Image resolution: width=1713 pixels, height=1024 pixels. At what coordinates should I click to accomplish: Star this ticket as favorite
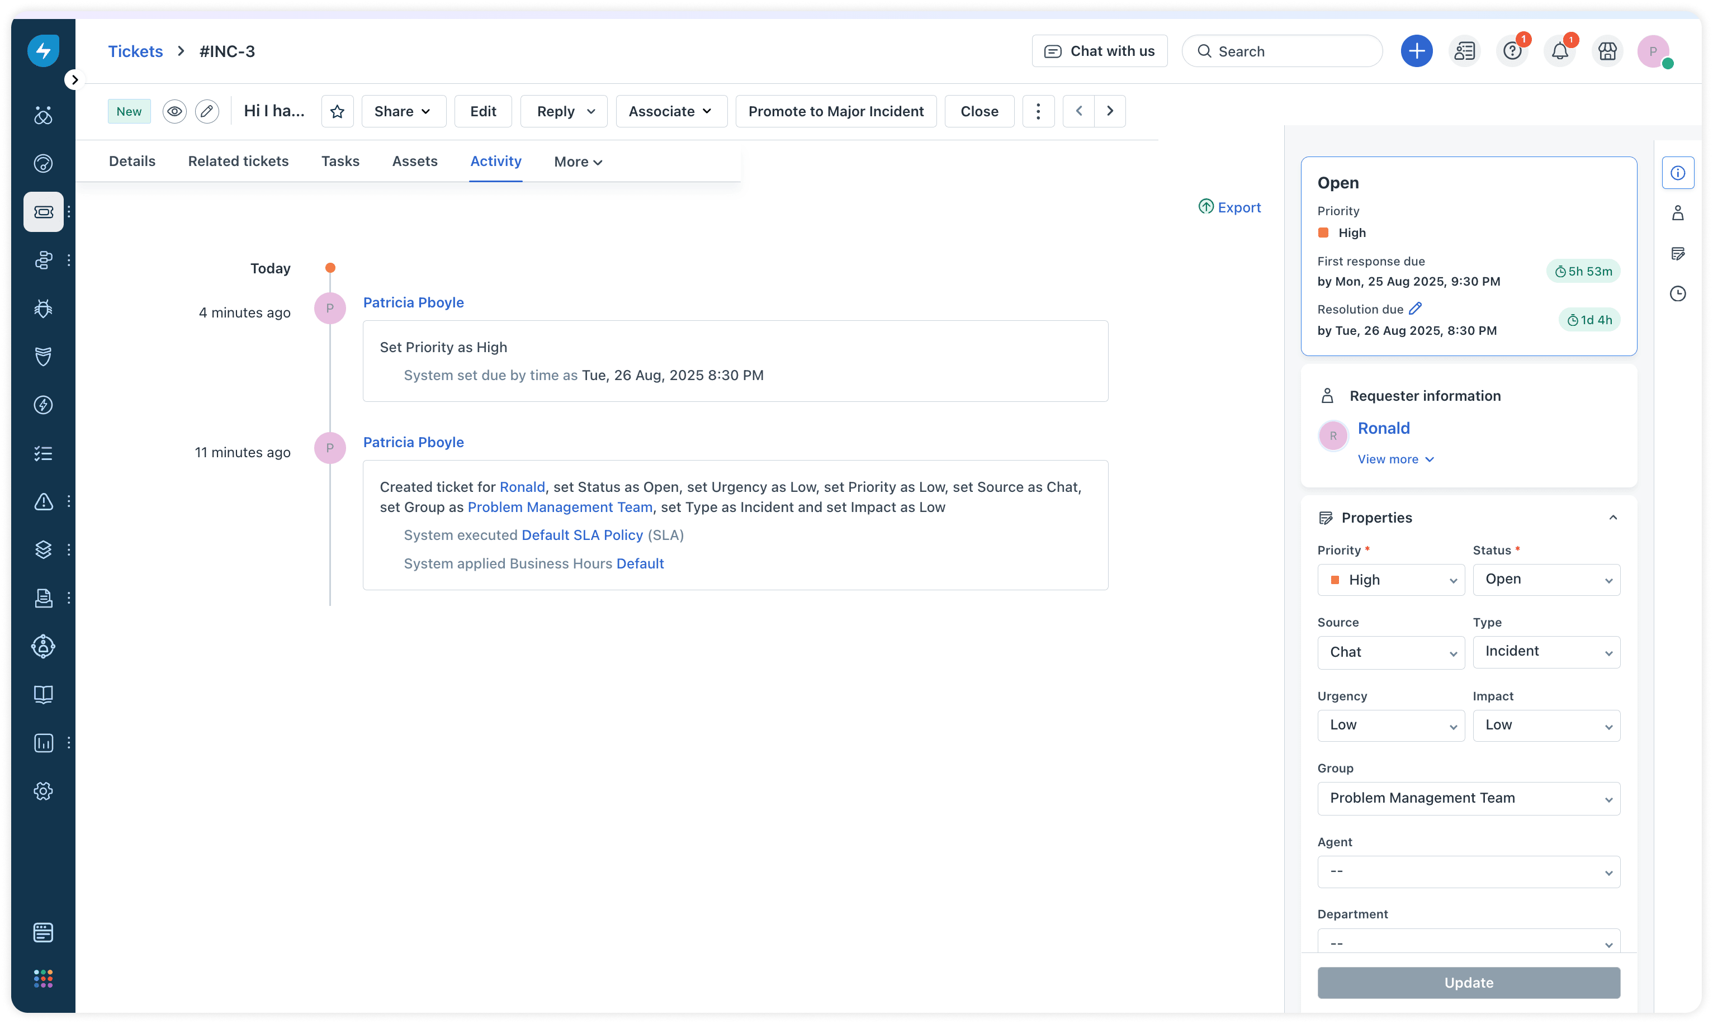click(x=337, y=111)
